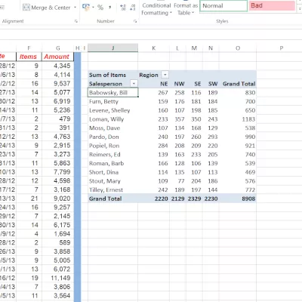This screenshot has width=302, height=302.
Task: Select the Sum of Items cell
Action: click(112, 75)
